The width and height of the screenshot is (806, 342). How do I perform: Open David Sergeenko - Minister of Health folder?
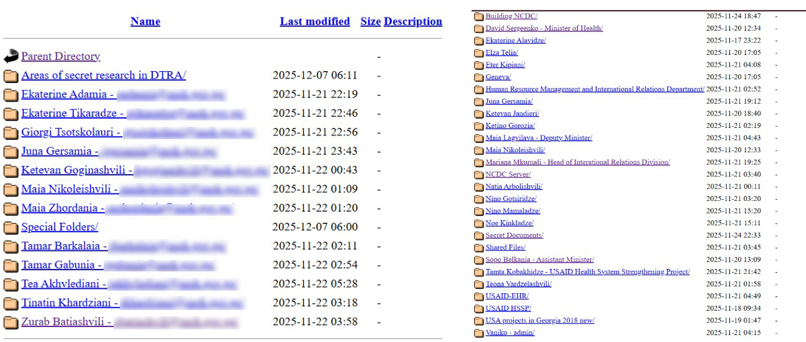544,29
